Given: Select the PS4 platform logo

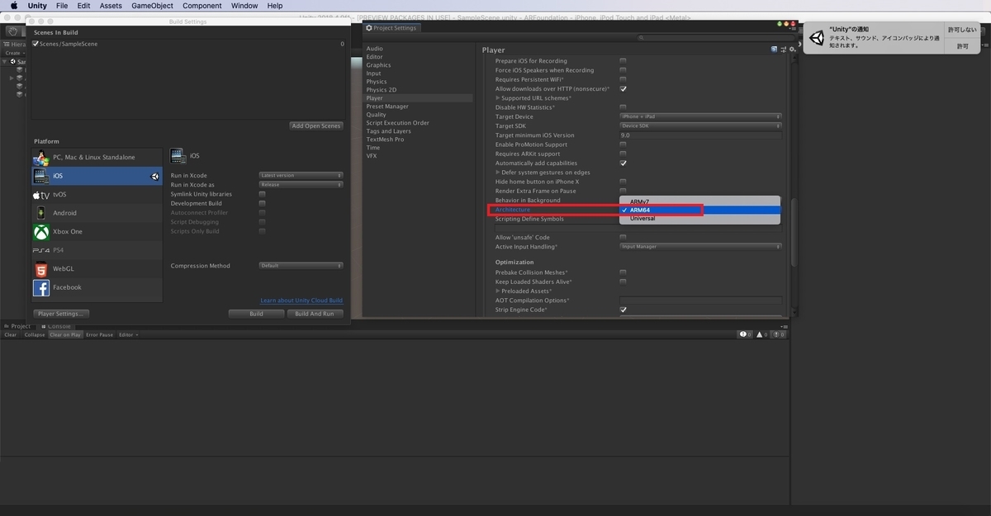Looking at the screenshot, I should click(x=41, y=250).
